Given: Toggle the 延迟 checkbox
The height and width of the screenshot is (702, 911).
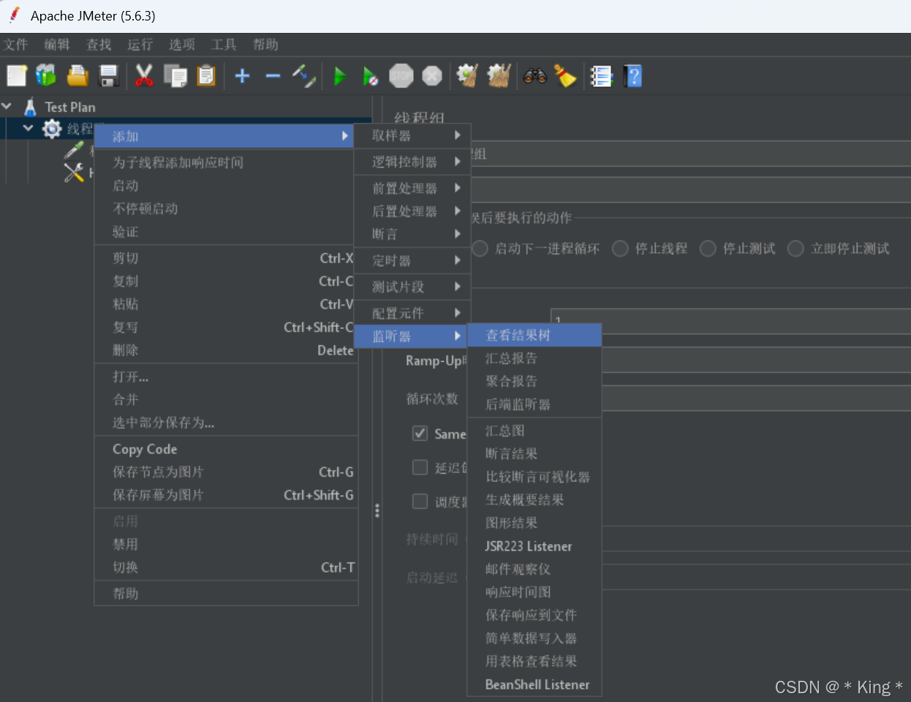Looking at the screenshot, I should (420, 467).
